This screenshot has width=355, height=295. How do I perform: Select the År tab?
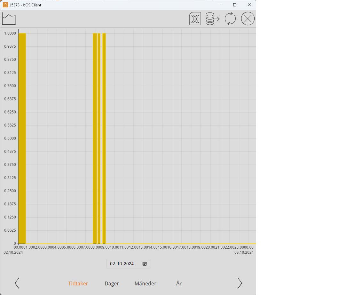pyautogui.click(x=179, y=283)
